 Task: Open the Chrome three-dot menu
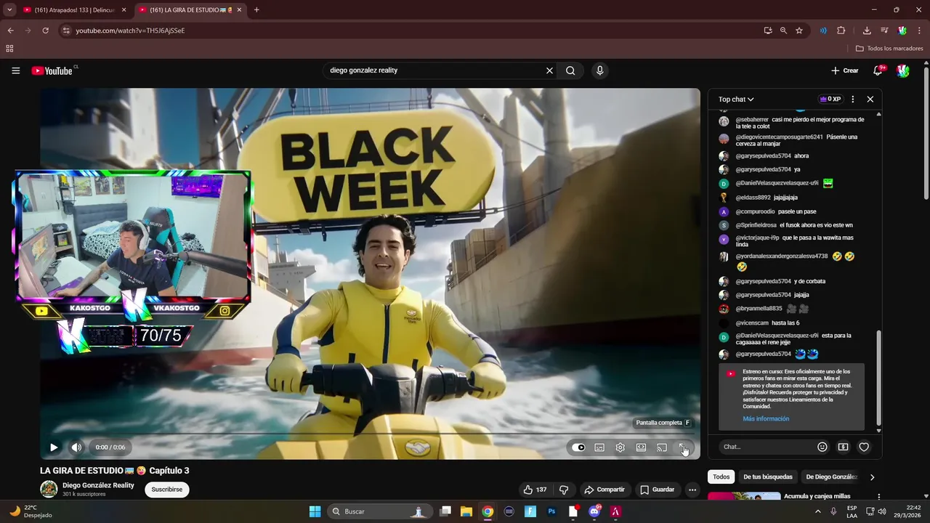(920, 31)
